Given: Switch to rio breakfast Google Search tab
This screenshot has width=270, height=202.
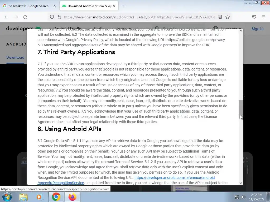Looking at the screenshot, I should pyautogui.click(x=28, y=6).
